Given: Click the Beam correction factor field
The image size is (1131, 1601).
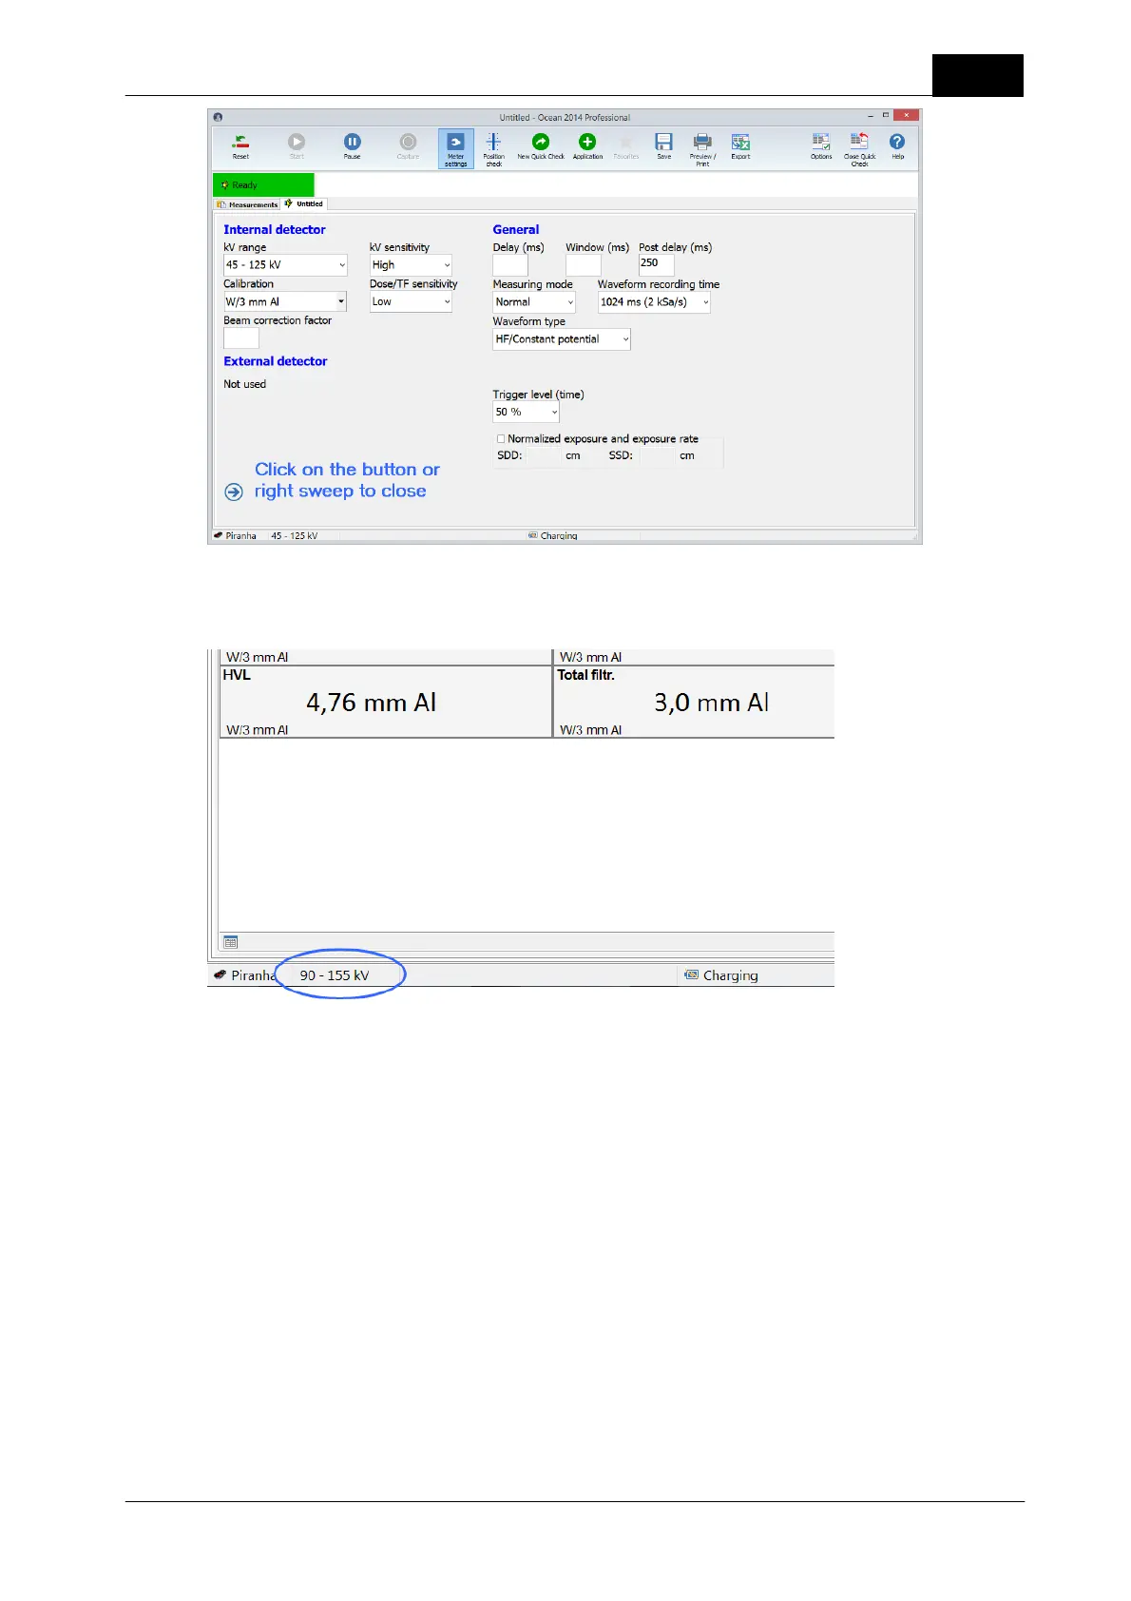Looking at the screenshot, I should [241, 338].
